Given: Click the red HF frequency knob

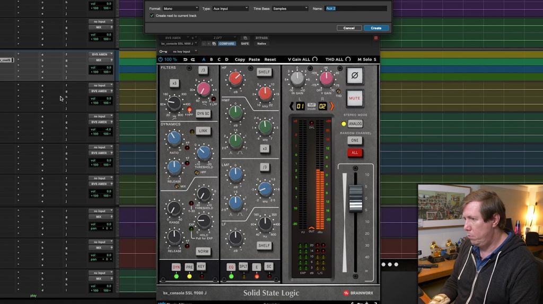Looking at the screenshot, I should point(265,93).
